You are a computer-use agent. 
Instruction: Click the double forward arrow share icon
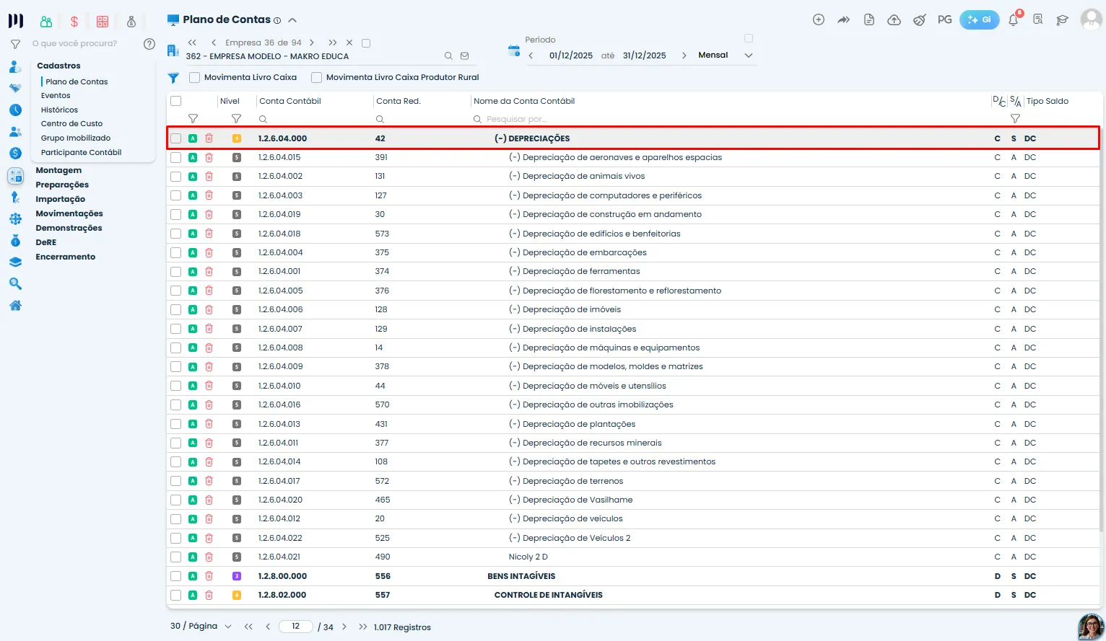pos(843,20)
